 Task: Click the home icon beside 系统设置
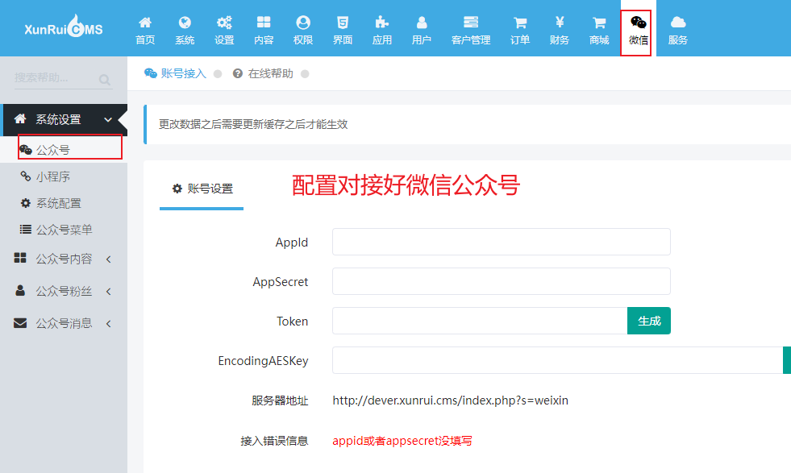pos(20,119)
